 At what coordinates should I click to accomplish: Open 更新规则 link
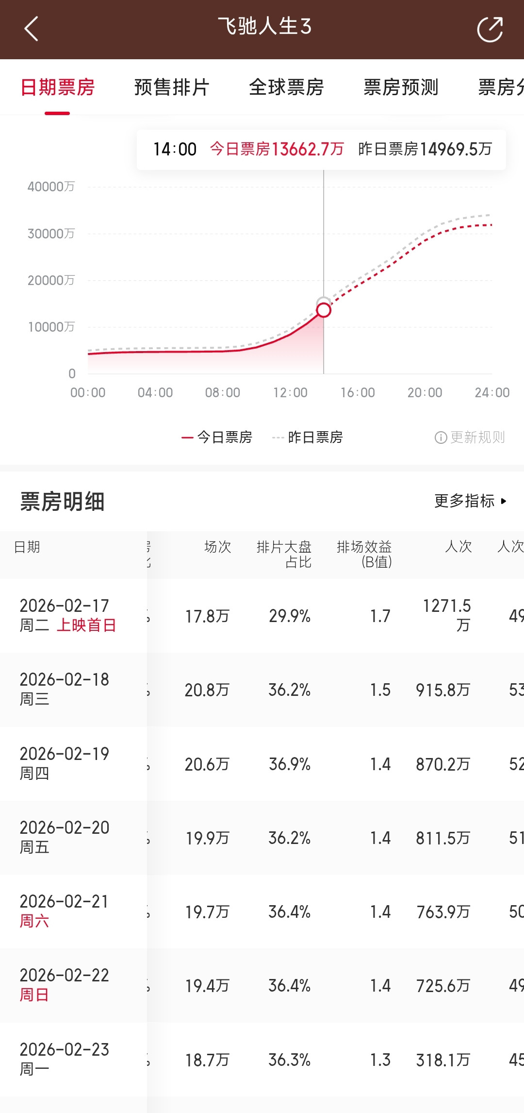click(x=477, y=438)
